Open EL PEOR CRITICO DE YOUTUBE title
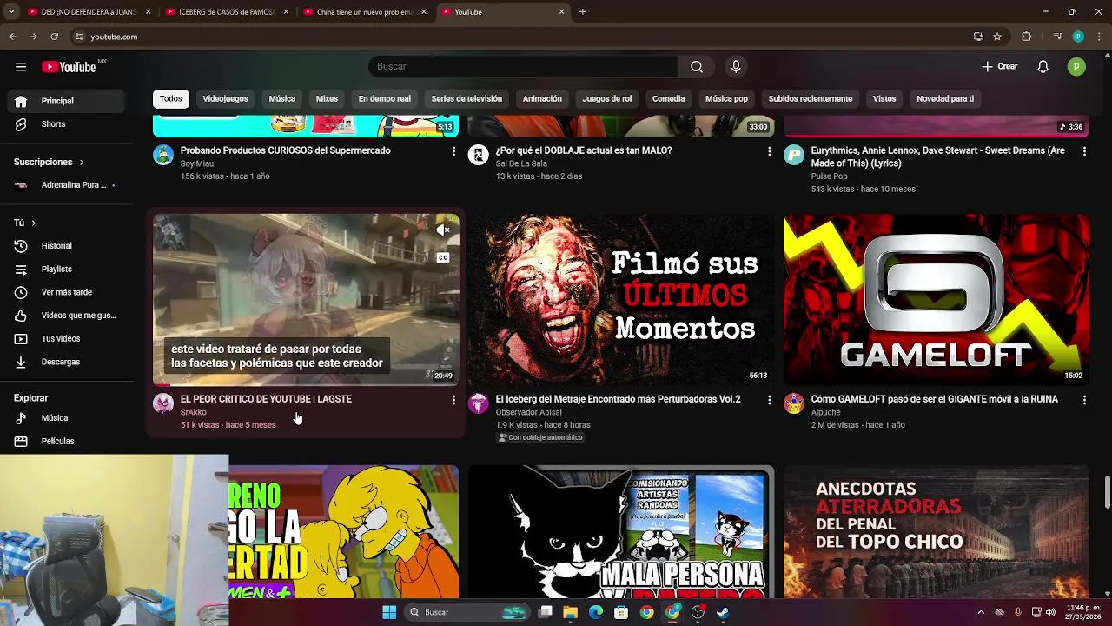The image size is (1112, 626). [x=266, y=399]
